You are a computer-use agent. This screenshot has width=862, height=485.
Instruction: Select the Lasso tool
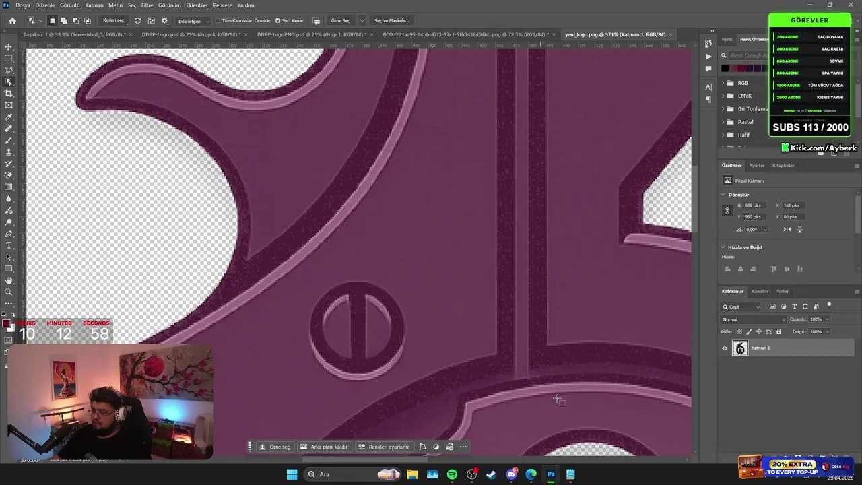pyautogui.click(x=9, y=70)
